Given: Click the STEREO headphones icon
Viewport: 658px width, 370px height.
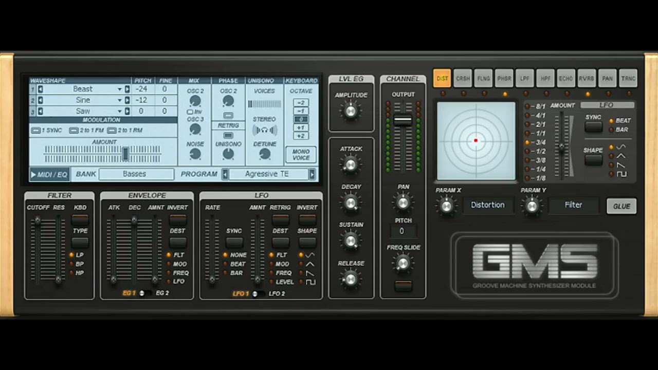Looking at the screenshot, I should click(x=265, y=131).
